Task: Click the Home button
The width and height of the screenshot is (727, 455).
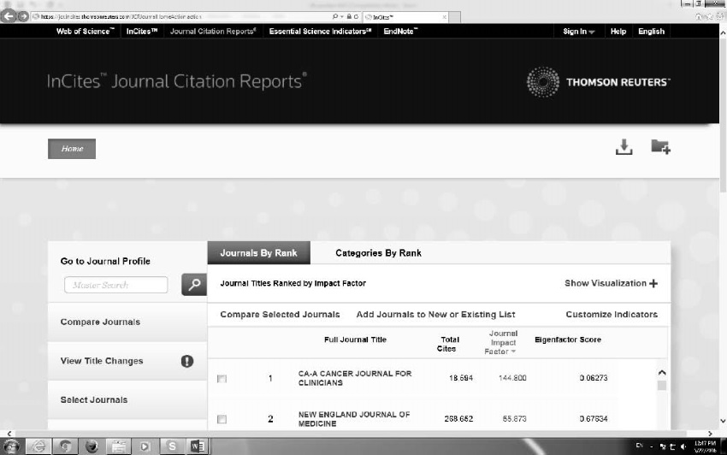Action: point(72,149)
